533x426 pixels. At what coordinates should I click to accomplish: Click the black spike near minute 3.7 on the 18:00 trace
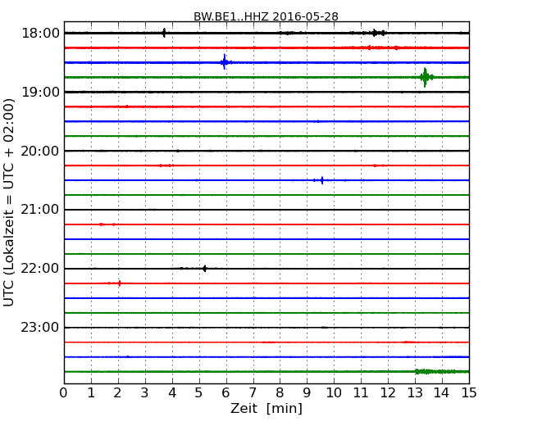pyautogui.click(x=164, y=33)
